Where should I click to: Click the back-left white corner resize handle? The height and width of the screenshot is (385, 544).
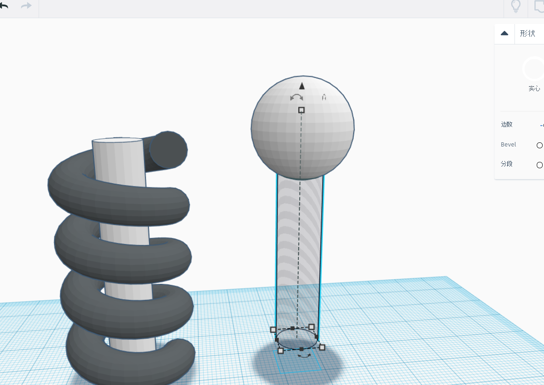273,330
